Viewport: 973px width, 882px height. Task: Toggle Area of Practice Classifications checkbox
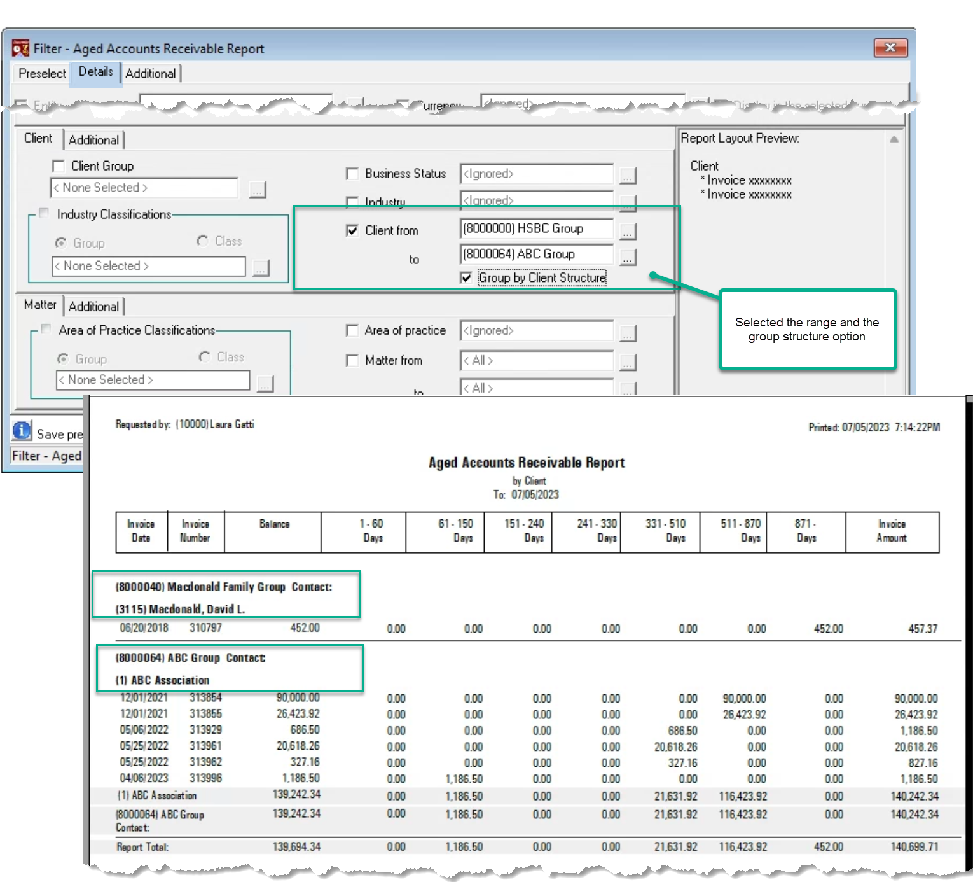click(46, 328)
